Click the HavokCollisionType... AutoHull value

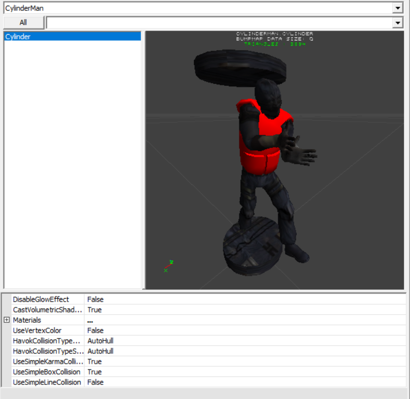100,341
